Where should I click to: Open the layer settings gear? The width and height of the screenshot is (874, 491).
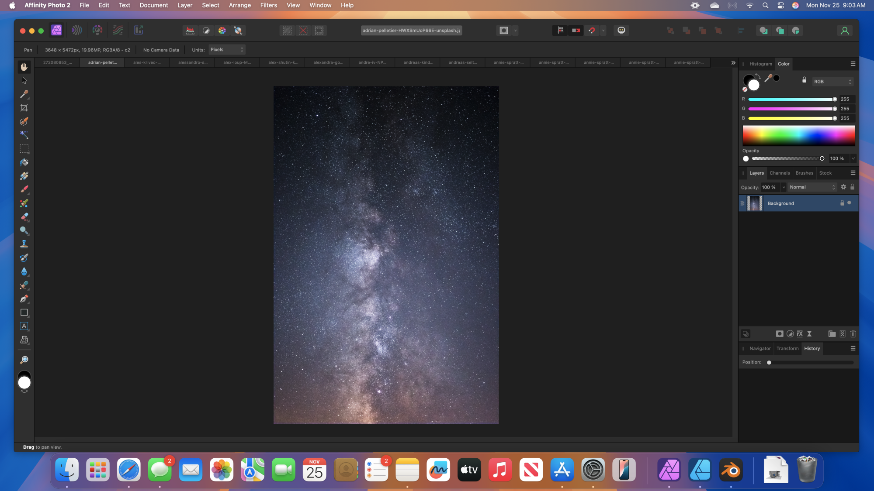pyautogui.click(x=843, y=187)
